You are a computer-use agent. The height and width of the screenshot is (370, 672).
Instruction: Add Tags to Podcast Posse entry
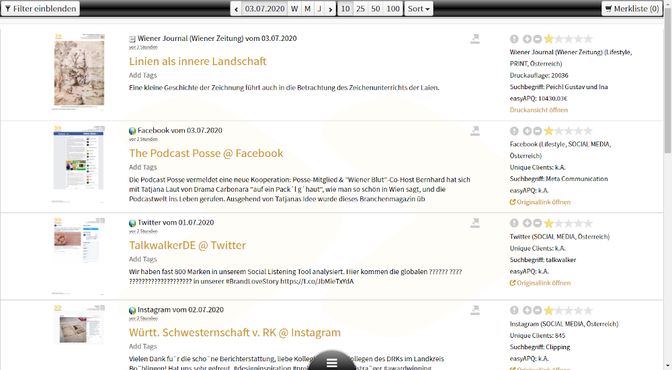(142, 167)
